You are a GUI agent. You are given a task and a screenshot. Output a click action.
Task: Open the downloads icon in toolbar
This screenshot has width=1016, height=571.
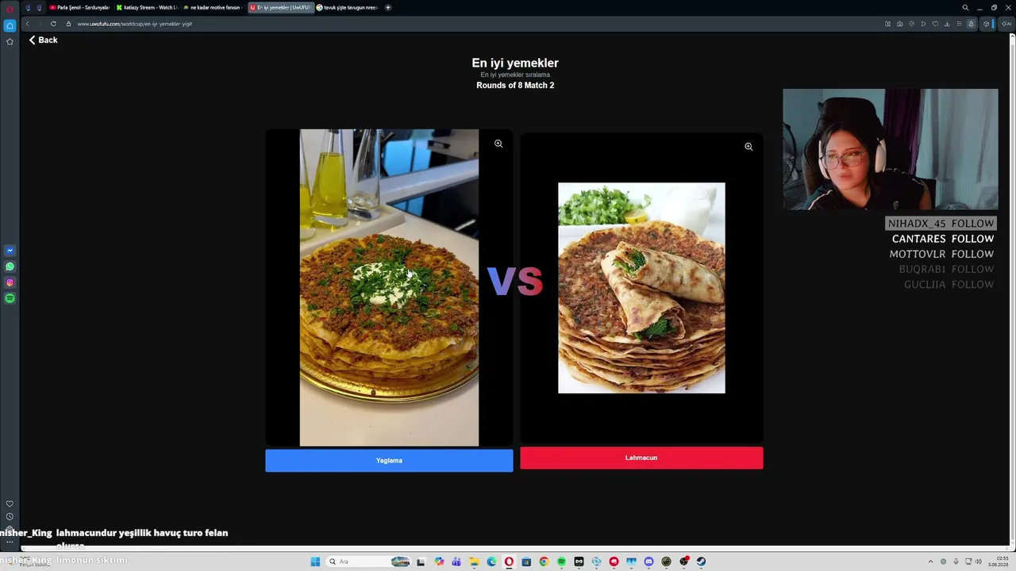tap(947, 24)
